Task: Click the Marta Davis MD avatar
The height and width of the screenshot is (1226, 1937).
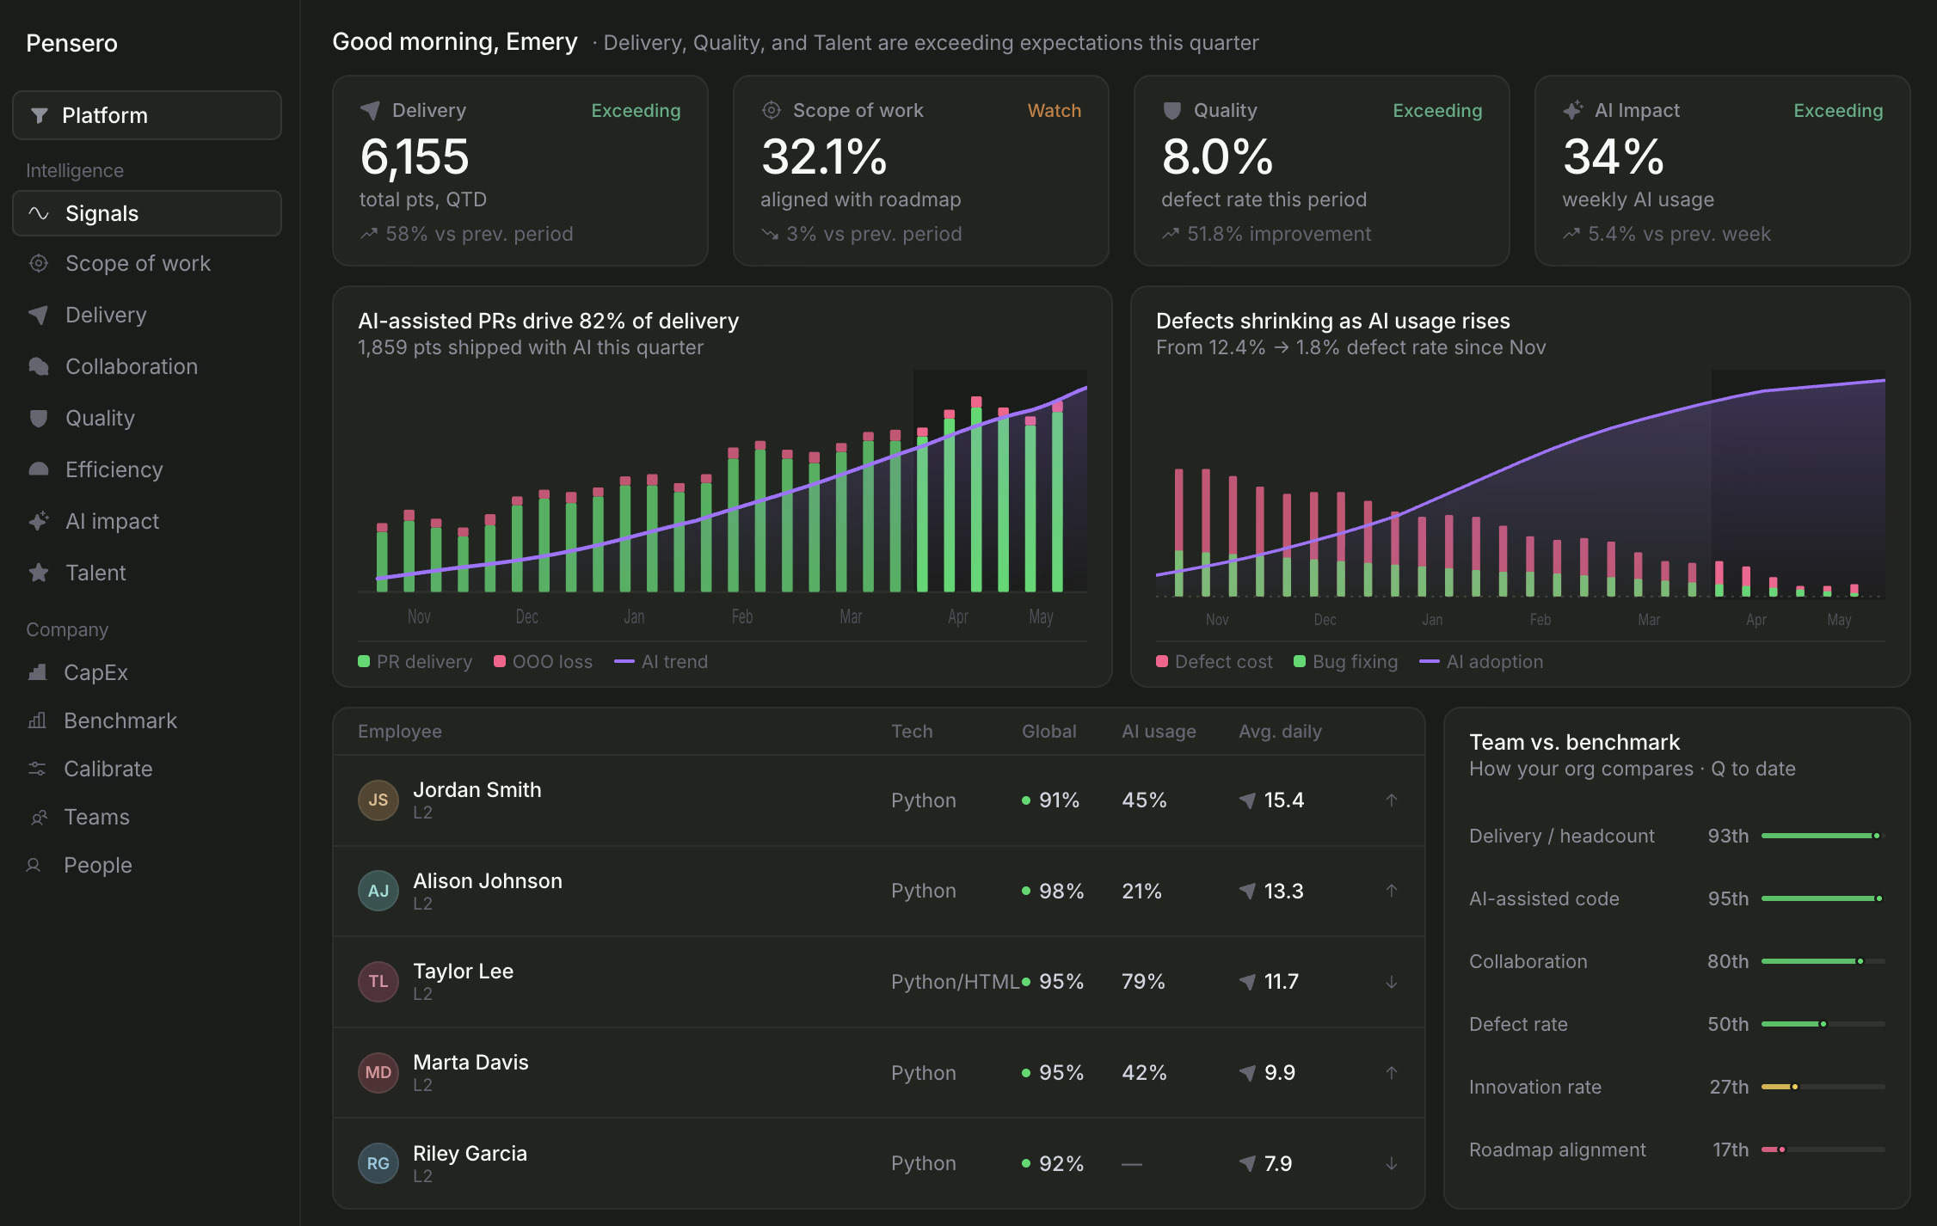Action: click(378, 1072)
